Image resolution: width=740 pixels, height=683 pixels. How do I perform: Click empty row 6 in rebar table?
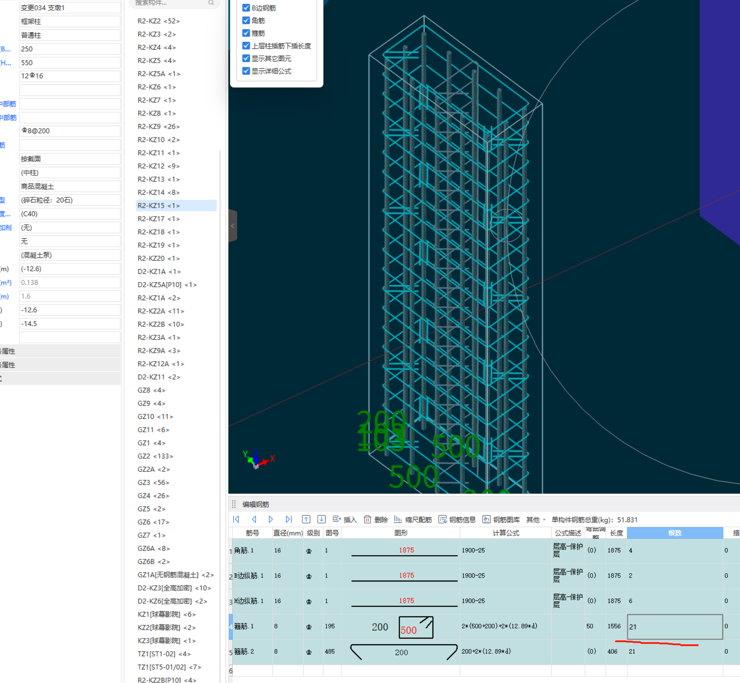pyautogui.click(x=484, y=671)
